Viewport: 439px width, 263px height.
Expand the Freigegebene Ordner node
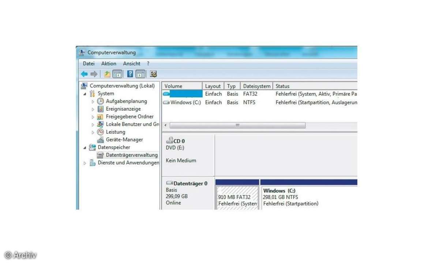pyautogui.click(x=93, y=117)
